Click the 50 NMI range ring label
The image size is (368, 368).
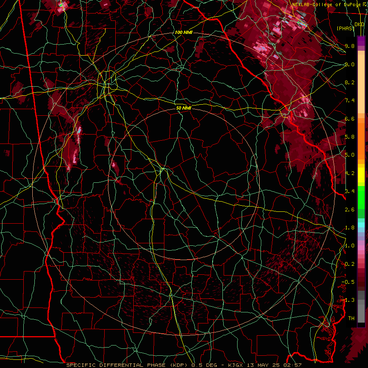[x=184, y=108]
